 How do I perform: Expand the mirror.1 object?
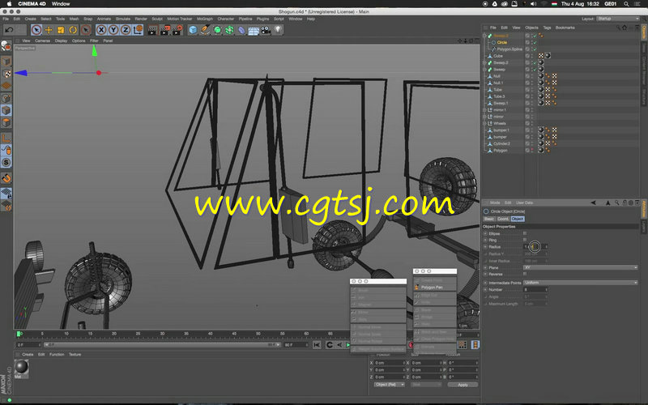click(x=484, y=110)
